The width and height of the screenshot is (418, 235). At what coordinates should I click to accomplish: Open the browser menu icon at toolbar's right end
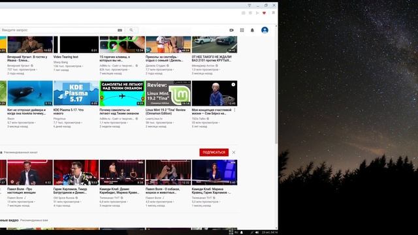(x=273, y=13)
